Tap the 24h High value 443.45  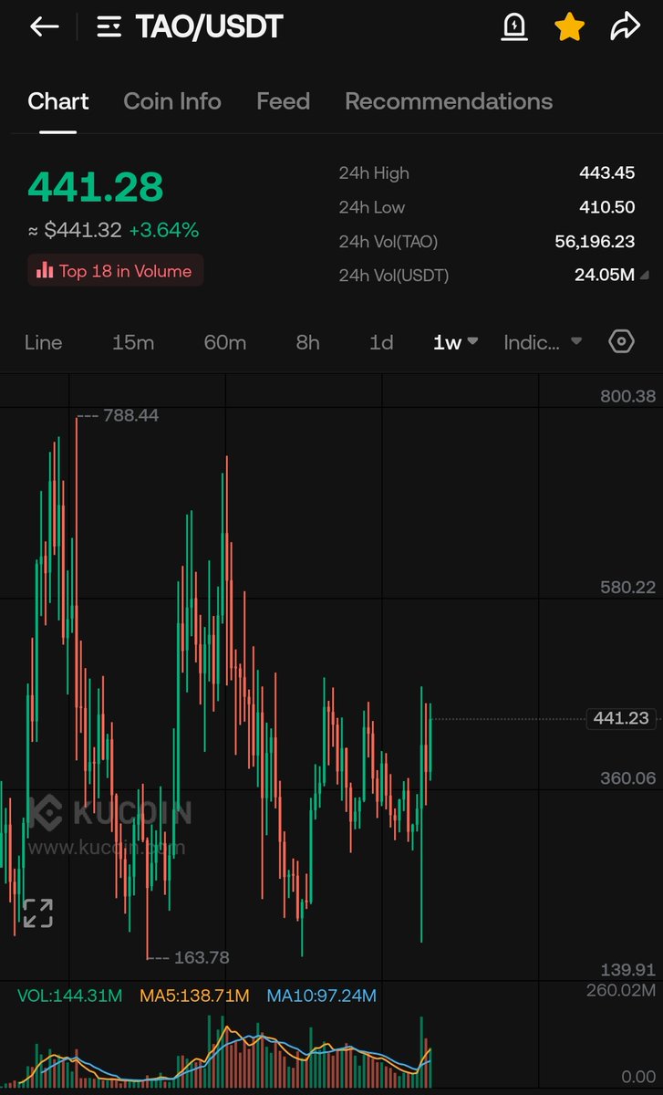[607, 172]
